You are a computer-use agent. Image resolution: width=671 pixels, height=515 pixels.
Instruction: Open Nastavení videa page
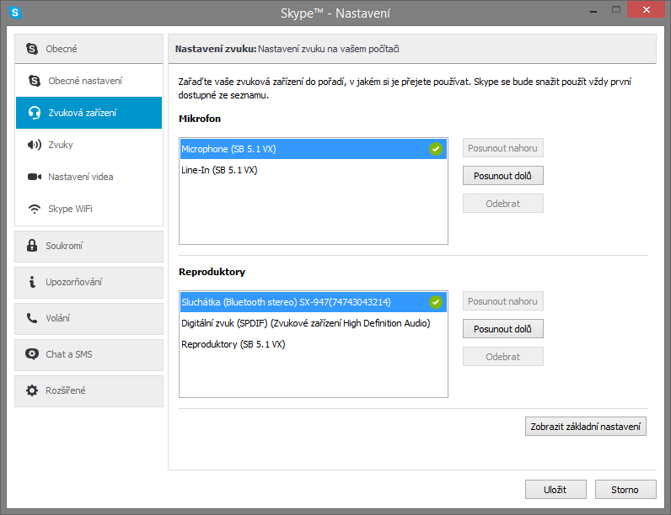tap(89, 177)
